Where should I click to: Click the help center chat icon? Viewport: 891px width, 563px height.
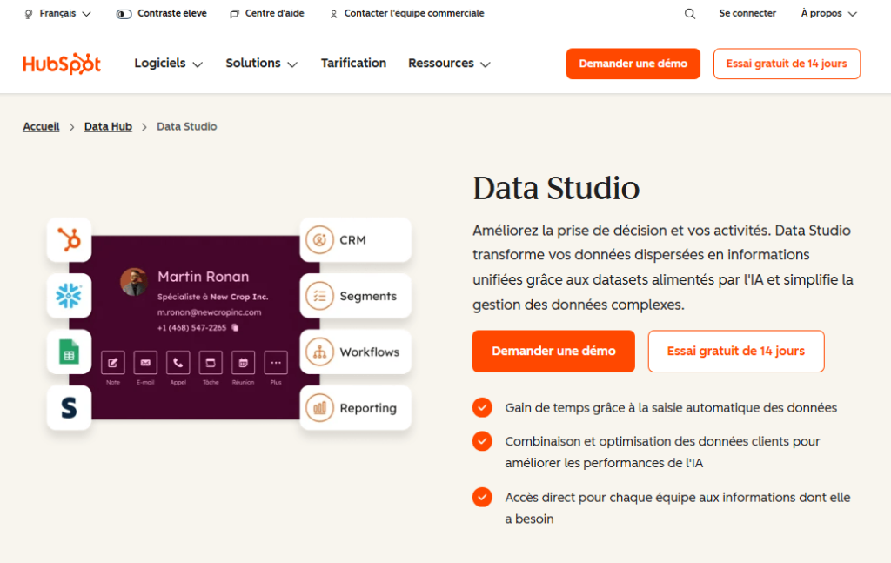click(x=234, y=14)
